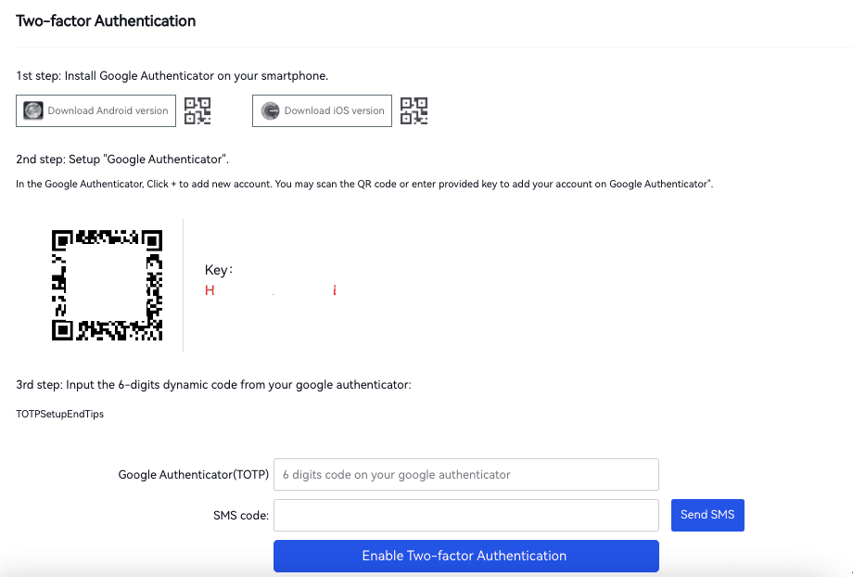853x577 pixels.
Task: Click the iOS logo icon in download button
Action: pyautogui.click(x=270, y=110)
